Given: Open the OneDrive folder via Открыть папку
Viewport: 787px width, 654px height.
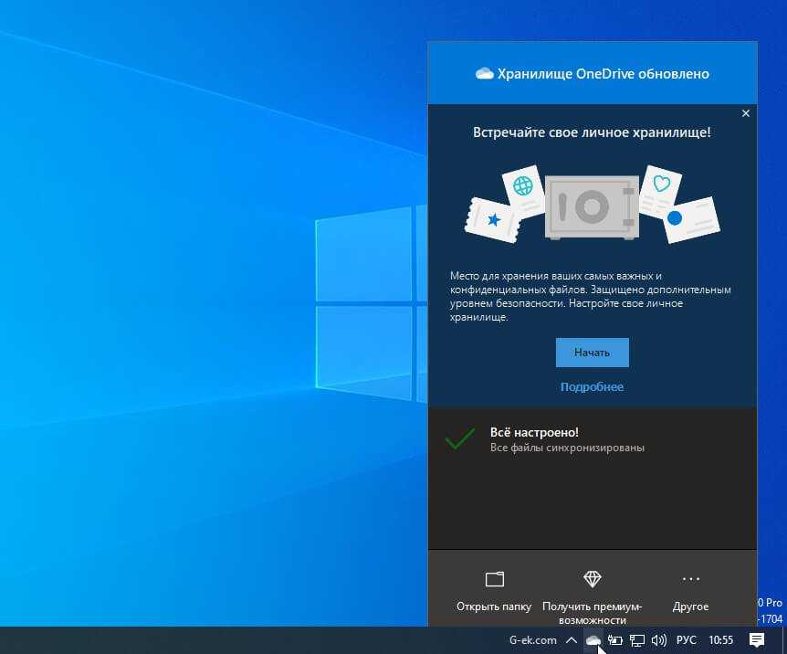Looking at the screenshot, I should (494, 593).
